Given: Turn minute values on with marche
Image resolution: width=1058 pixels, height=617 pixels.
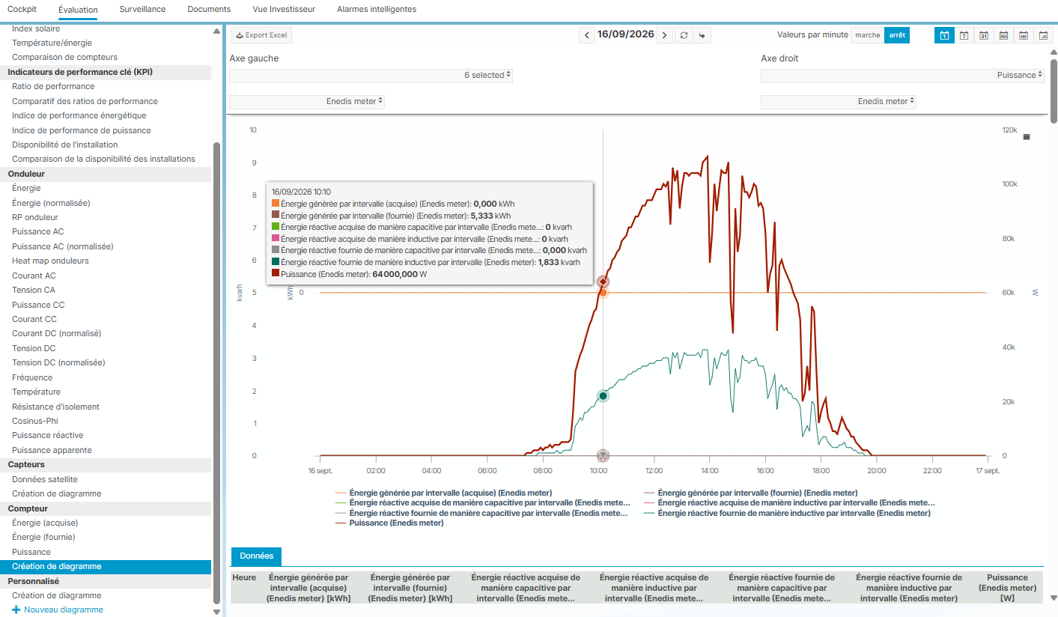Looking at the screenshot, I should (x=868, y=35).
